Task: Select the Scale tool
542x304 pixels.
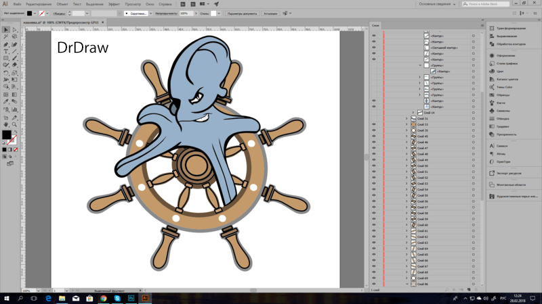Action: click(x=14, y=73)
